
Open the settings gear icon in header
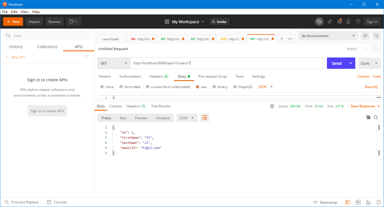[x=339, y=22]
